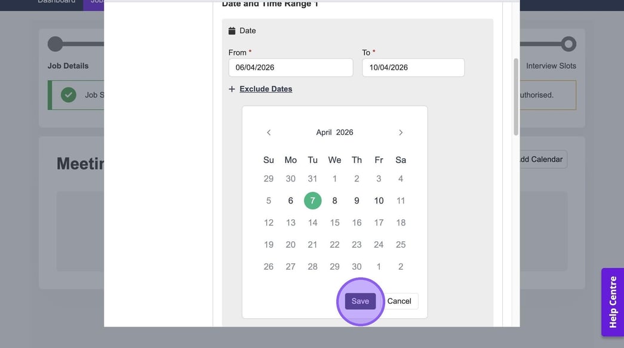The width and height of the screenshot is (624, 348).
Task: Click the Add Calendar button
Action: [x=540, y=159]
